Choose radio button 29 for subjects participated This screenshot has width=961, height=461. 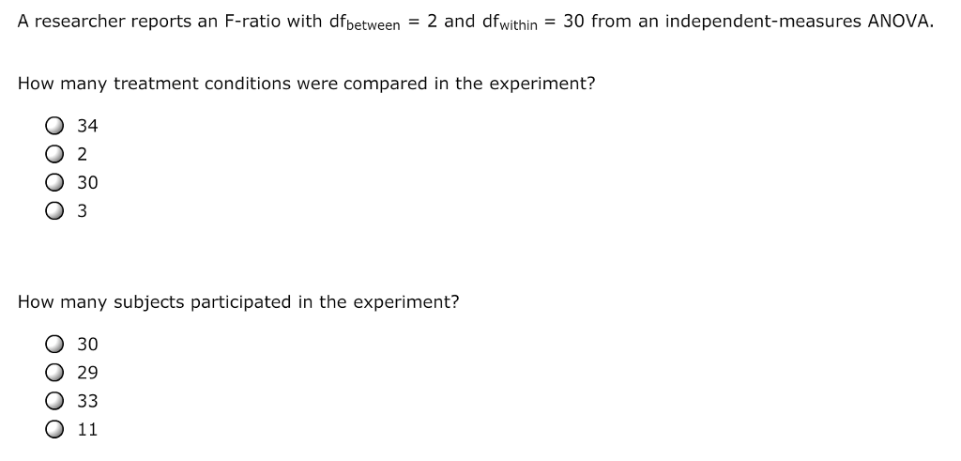click(55, 373)
